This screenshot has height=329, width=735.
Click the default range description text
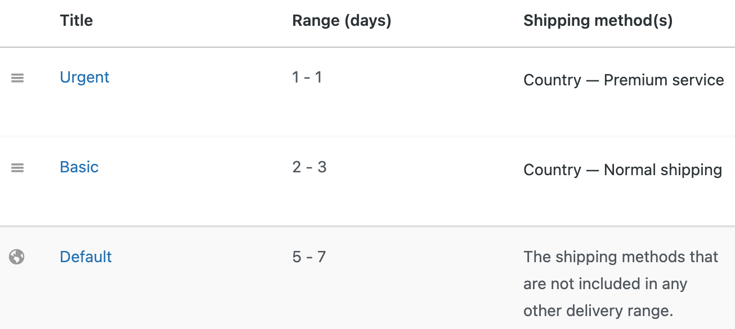619,284
